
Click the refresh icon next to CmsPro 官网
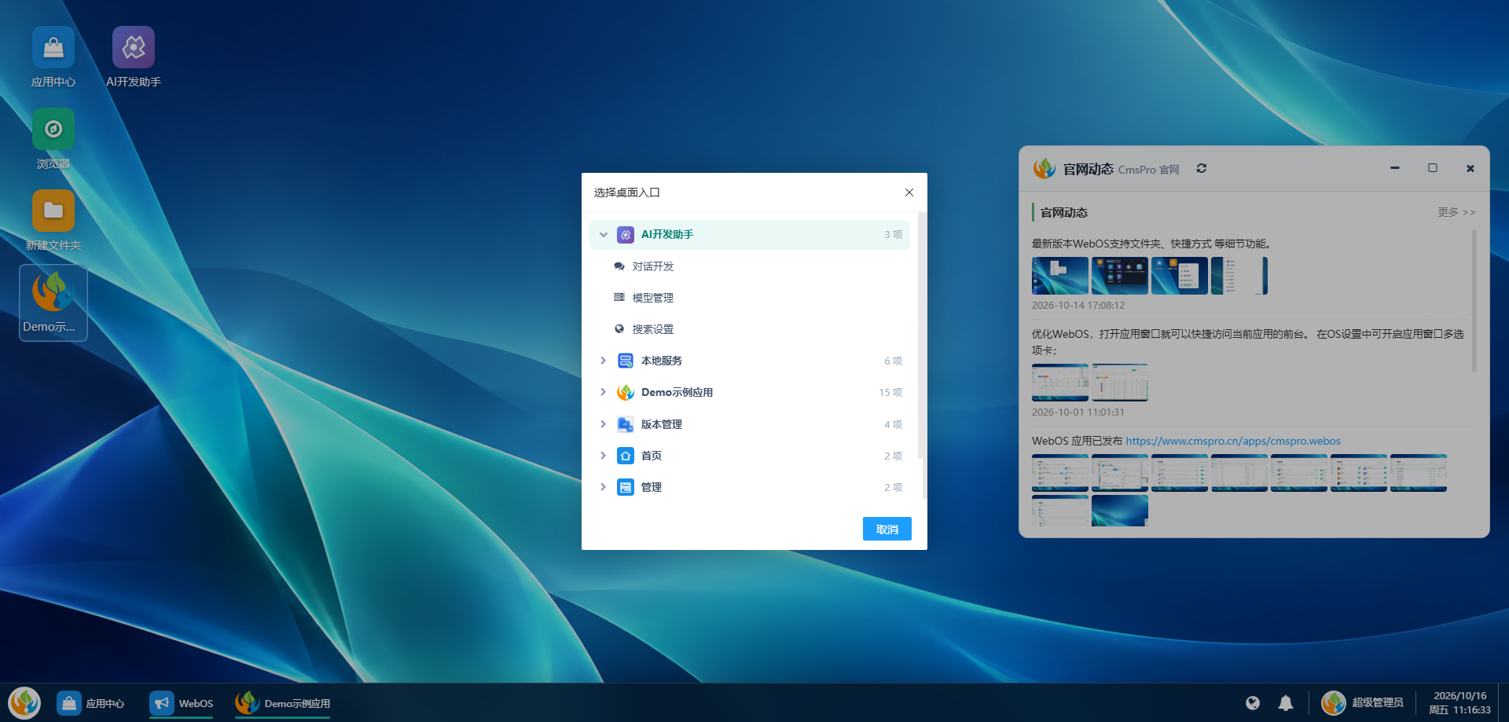(1201, 168)
